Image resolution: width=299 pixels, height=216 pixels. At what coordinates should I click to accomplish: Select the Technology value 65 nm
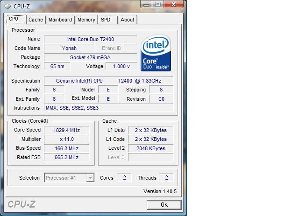tap(57, 66)
